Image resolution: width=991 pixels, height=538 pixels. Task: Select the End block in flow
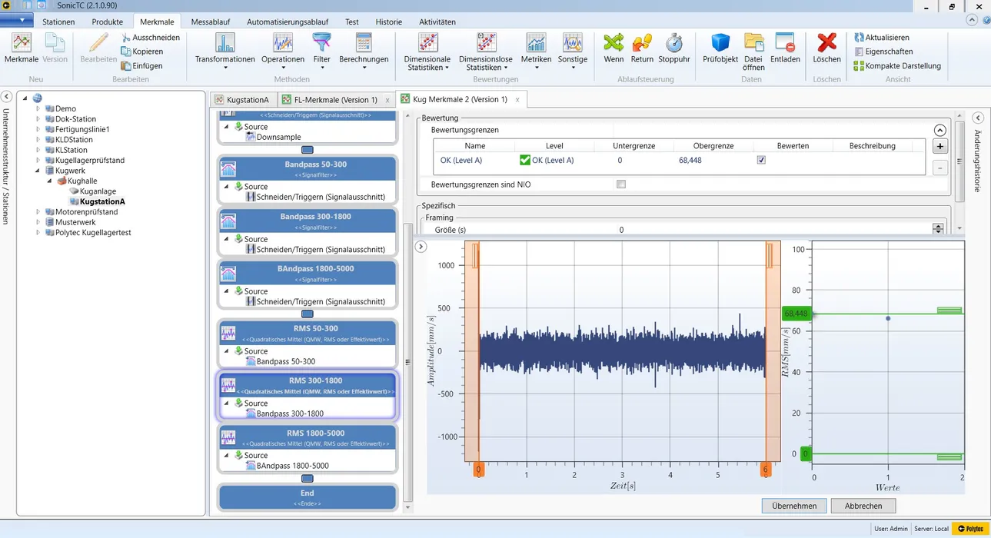click(x=308, y=496)
